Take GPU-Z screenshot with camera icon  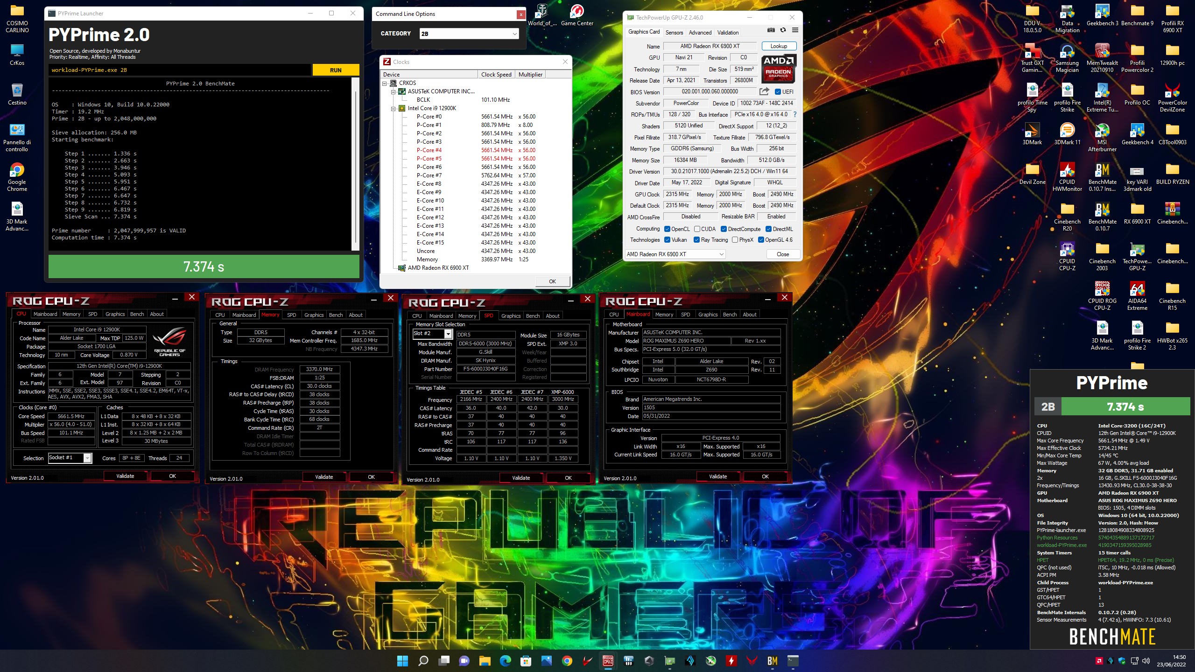tap(771, 30)
